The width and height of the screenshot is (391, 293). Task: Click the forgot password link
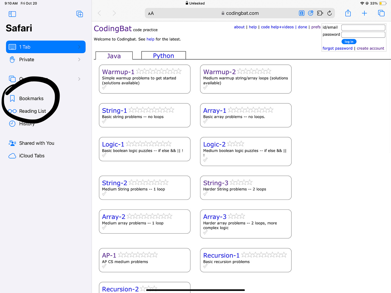pyautogui.click(x=338, y=48)
